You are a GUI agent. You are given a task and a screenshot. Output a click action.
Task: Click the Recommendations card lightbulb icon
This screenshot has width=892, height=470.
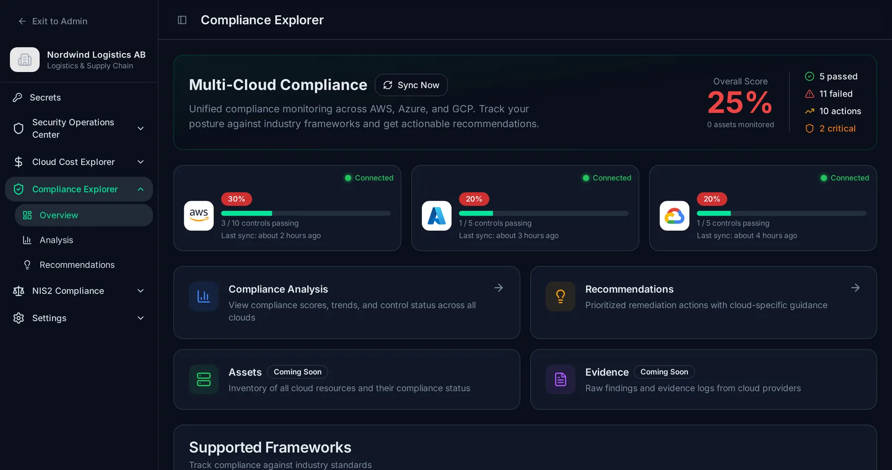tap(560, 296)
